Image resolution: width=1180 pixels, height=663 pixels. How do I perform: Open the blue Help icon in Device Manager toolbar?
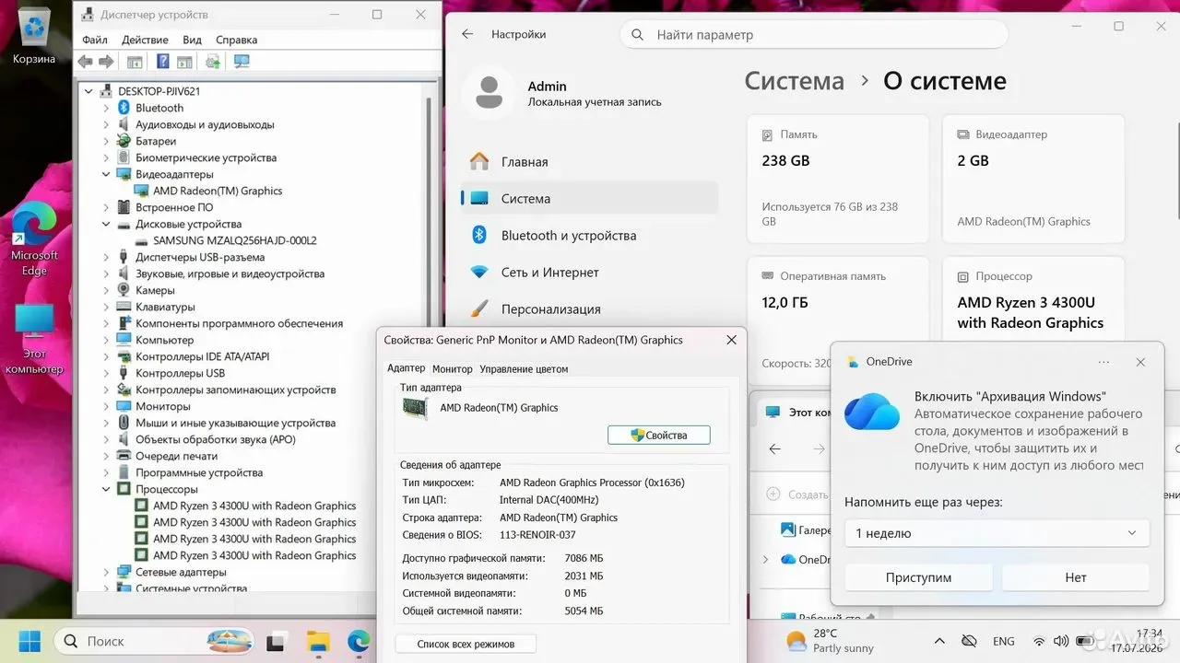click(163, 62)
